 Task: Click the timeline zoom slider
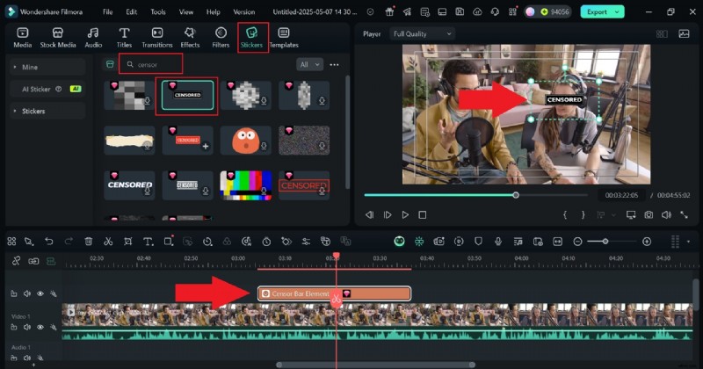(x=612, y=242)
